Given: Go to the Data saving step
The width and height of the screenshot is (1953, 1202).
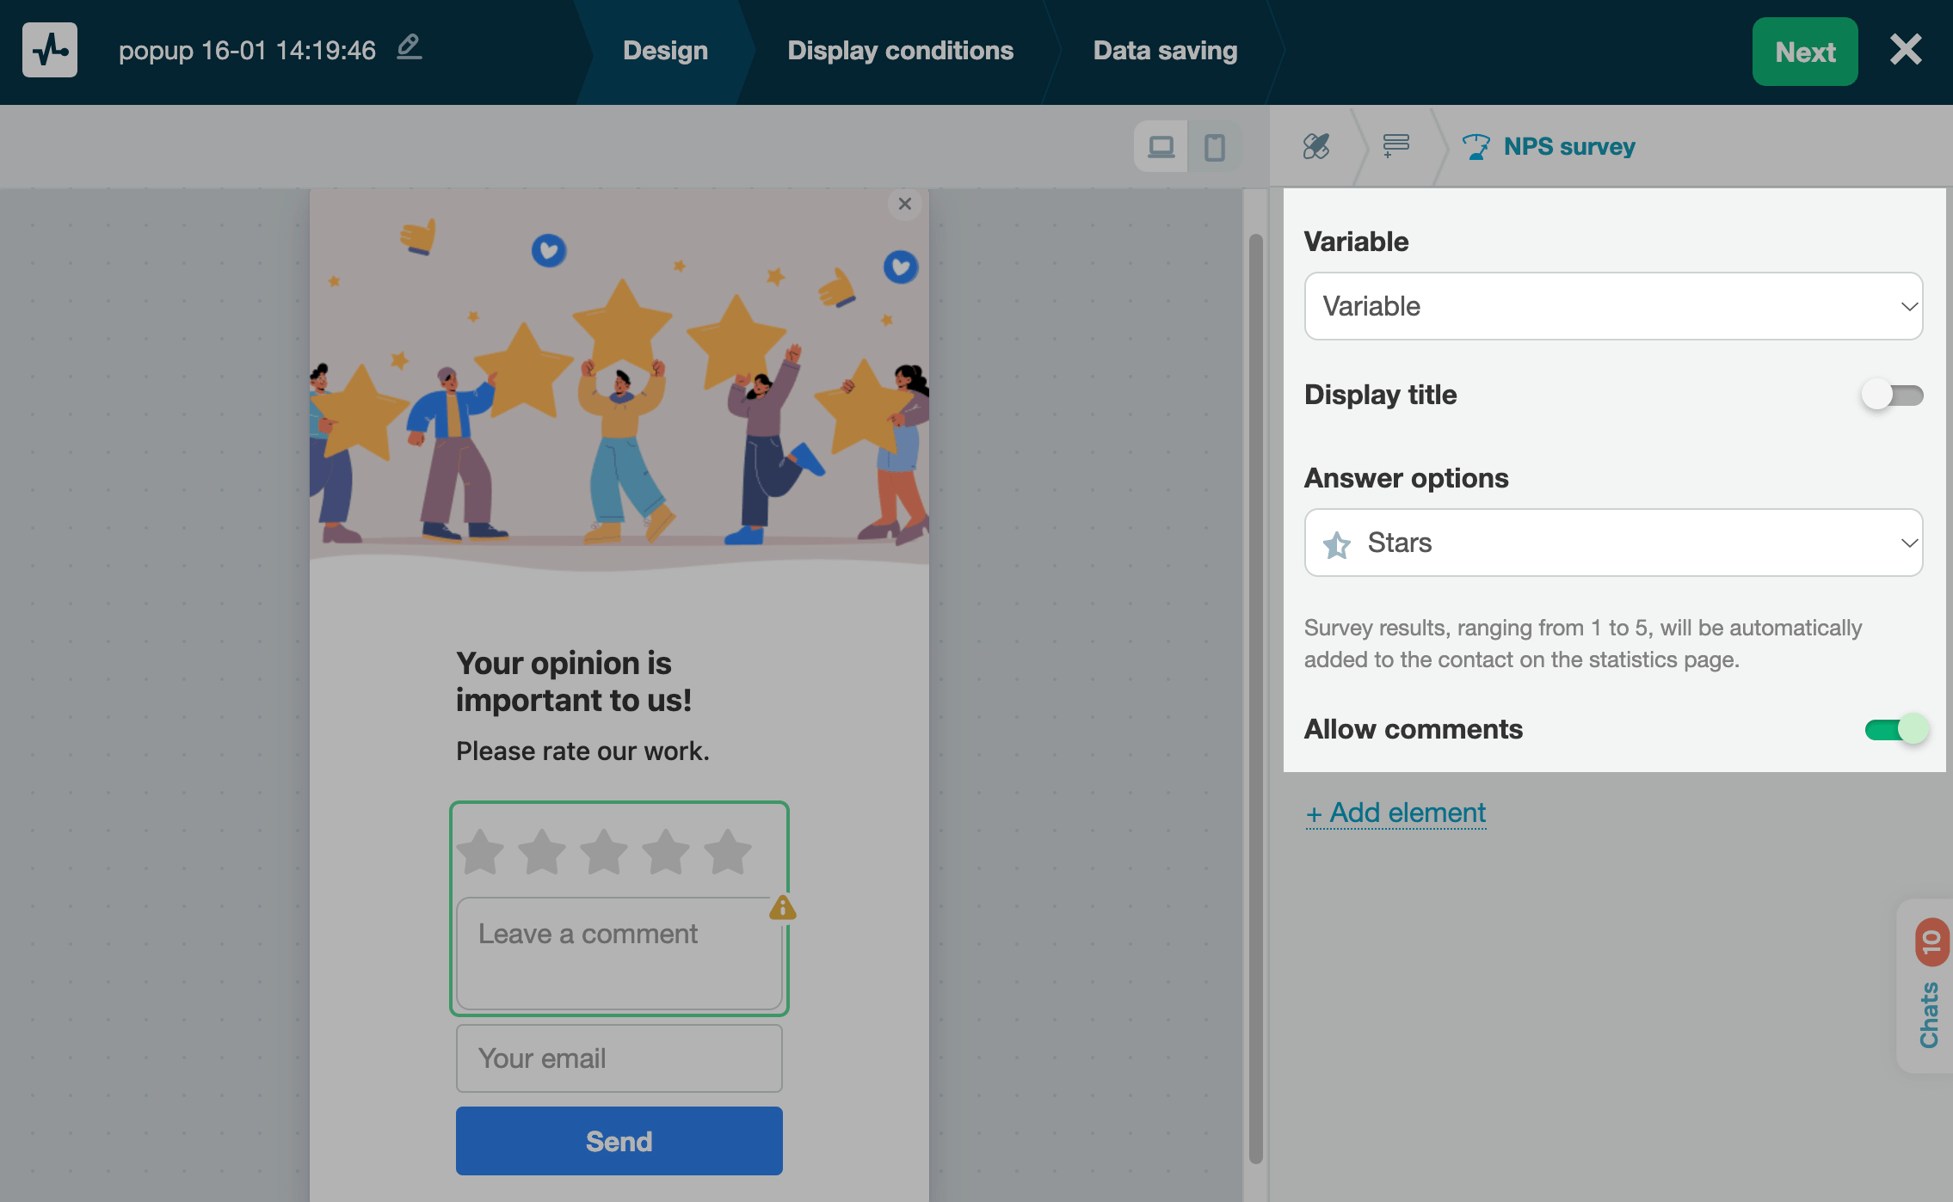Looking at the screenshot, I should pyautogui.click(x=1165, y=51).
